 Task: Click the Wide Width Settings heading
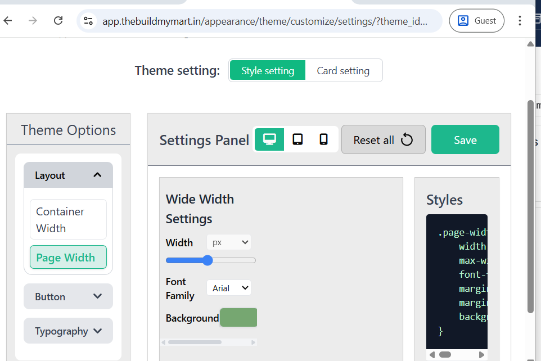coord(200,209)
